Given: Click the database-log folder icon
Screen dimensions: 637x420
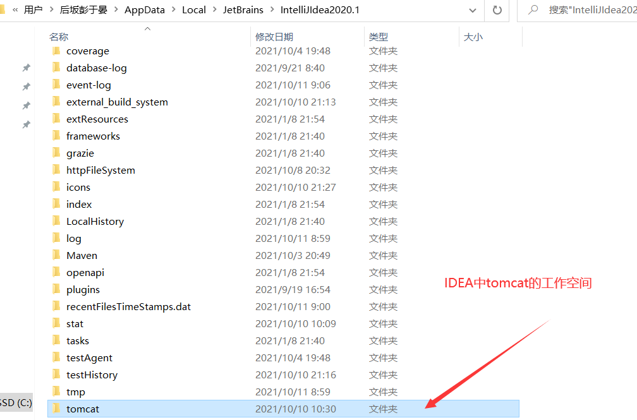Looking at the screenshot, I should 56,68.
